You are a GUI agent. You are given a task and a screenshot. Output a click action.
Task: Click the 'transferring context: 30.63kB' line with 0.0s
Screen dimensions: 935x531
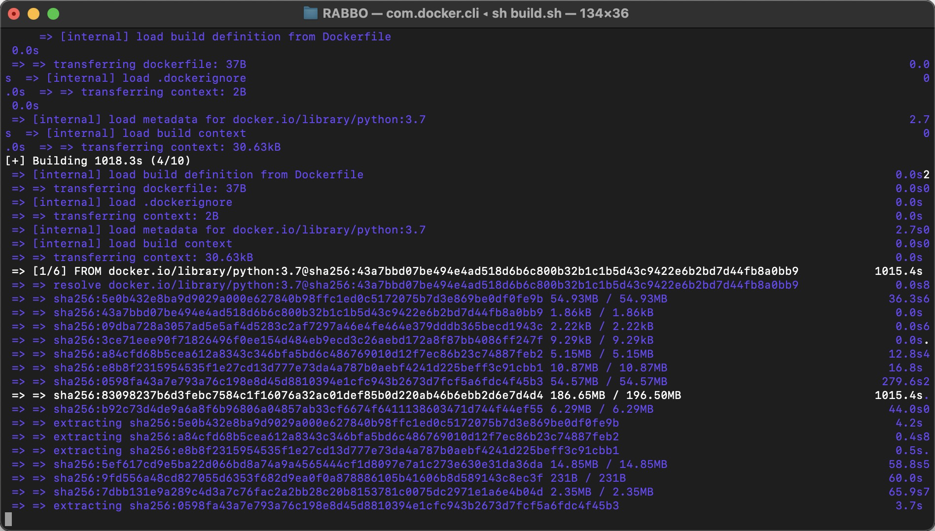pos(153,258)
